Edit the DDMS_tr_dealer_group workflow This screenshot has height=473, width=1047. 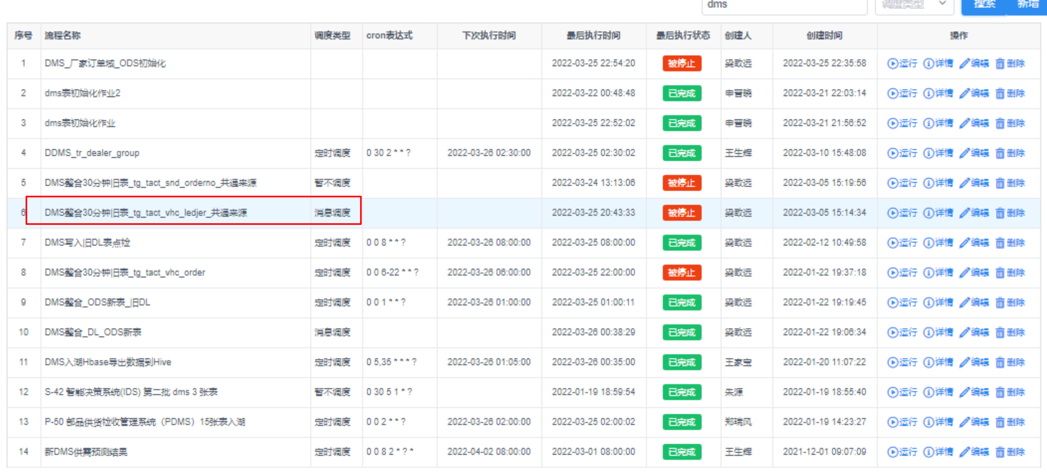coord(974,153)
